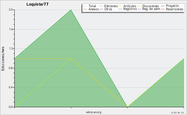
Task: Click the orange Anexos legend line
Action: (x=85, y=9)
